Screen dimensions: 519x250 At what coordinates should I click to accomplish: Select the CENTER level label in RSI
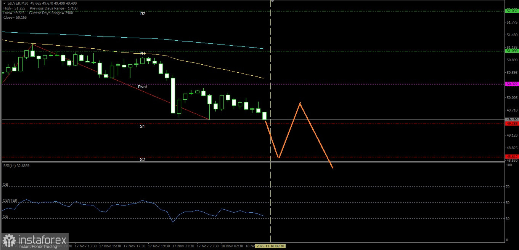click(x=10, y=200)
